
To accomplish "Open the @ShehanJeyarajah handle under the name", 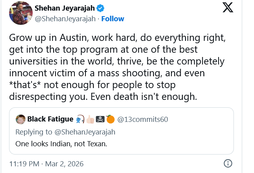I will (x=65, y=18).
